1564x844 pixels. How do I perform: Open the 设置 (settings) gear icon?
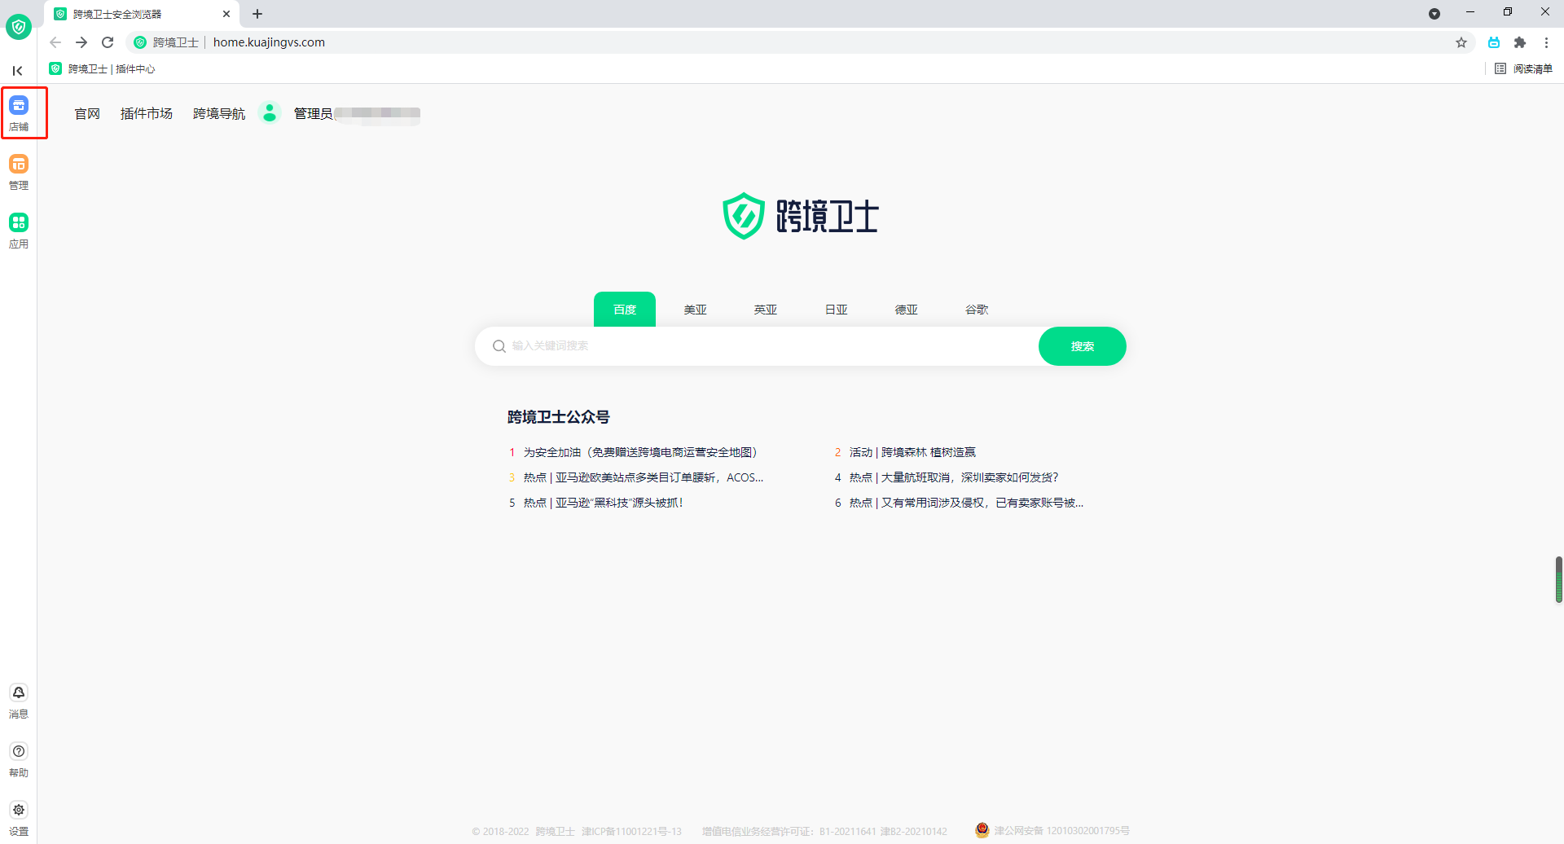click(19, 810)
